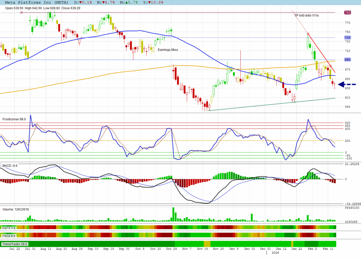Screen dimensions: 361x259
Task: Click the TP 645-840-1114 annotation
Action: pyautogui.click(x=306, y=16)
